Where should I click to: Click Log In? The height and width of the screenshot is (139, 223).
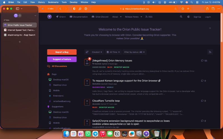point(208,17)
